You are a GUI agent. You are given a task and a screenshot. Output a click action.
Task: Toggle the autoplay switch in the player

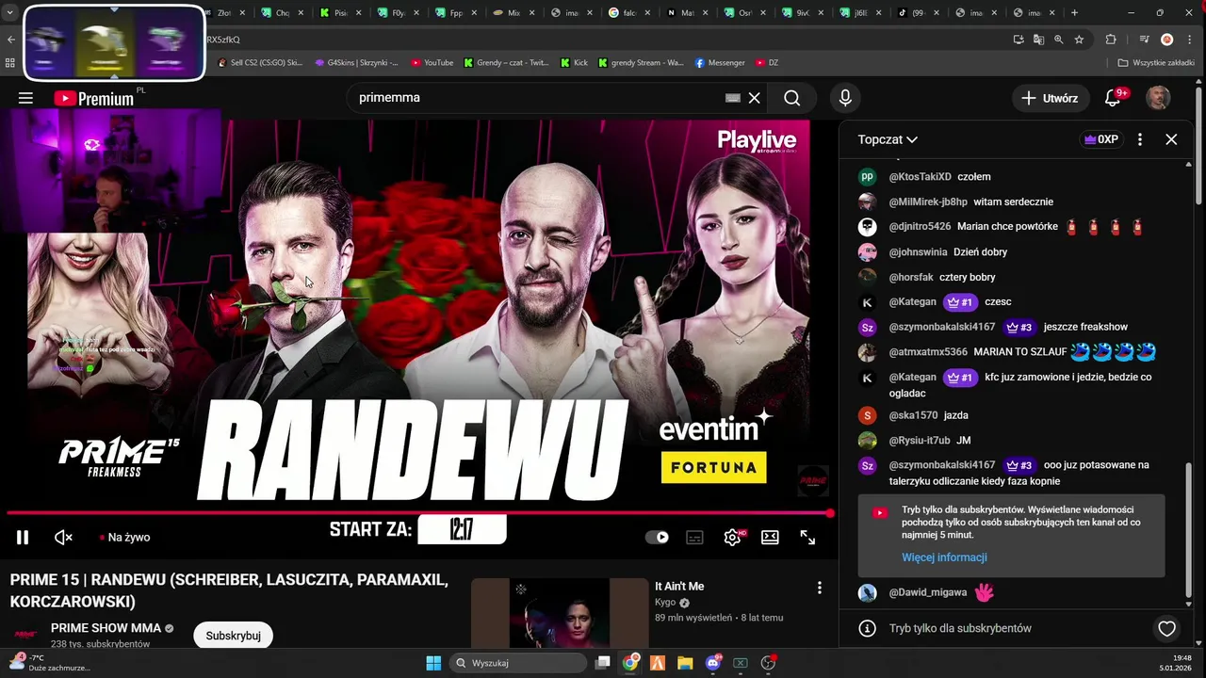pyautogui.click(x=657, y=537)
